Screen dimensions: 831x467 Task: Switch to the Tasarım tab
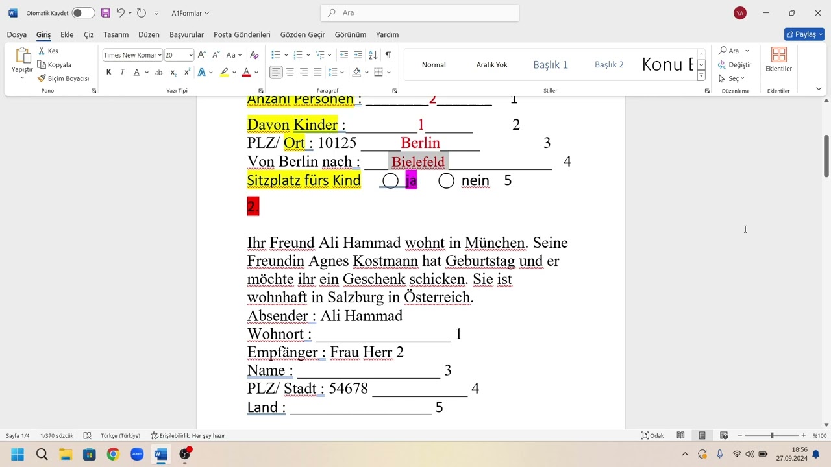pyautogui.click(x=116, y=34)
